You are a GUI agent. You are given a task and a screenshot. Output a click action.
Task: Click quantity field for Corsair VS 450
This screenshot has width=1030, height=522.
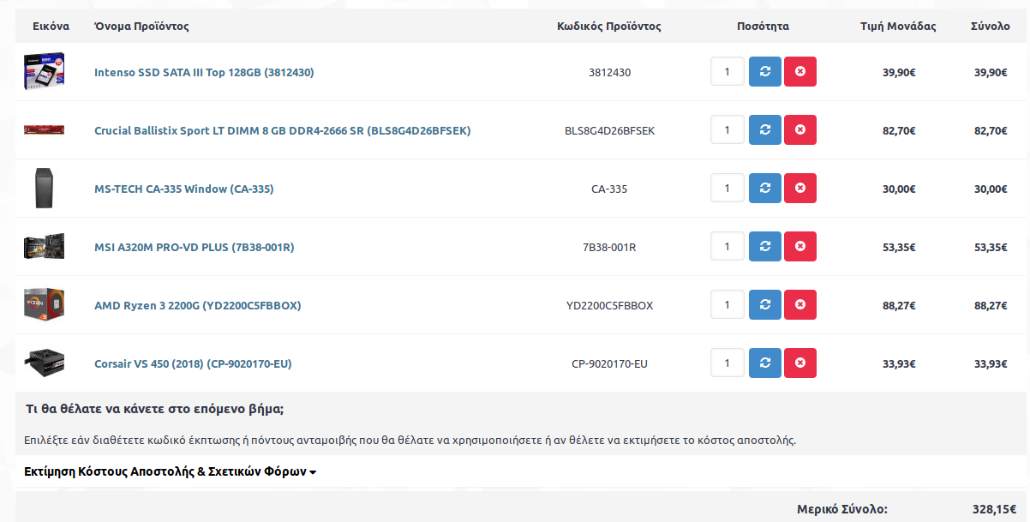[728, 363]
